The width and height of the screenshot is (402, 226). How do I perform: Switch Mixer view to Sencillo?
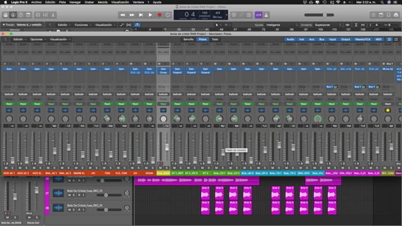tap(188, 39)
